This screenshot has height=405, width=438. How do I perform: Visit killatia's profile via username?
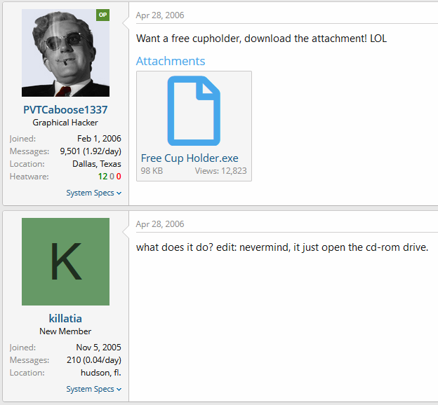(x=65, y=319)
